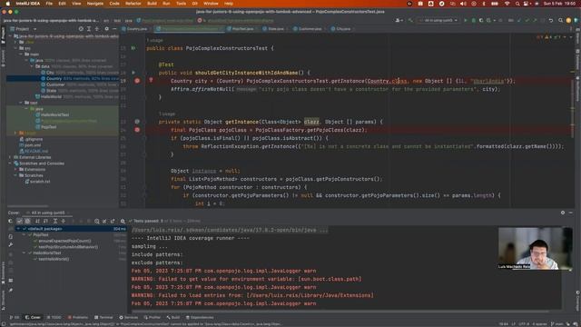
Task: Import test results icon in Cover toolbar
Action: pyautogui.click(x=105, y=221)
